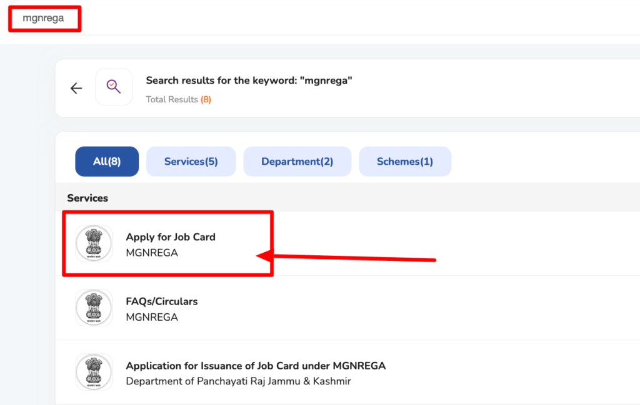Open Application for Issuance of Job Card under MGNREGA
This screenshot has width=640, height=405.
(x=256, y=366)
